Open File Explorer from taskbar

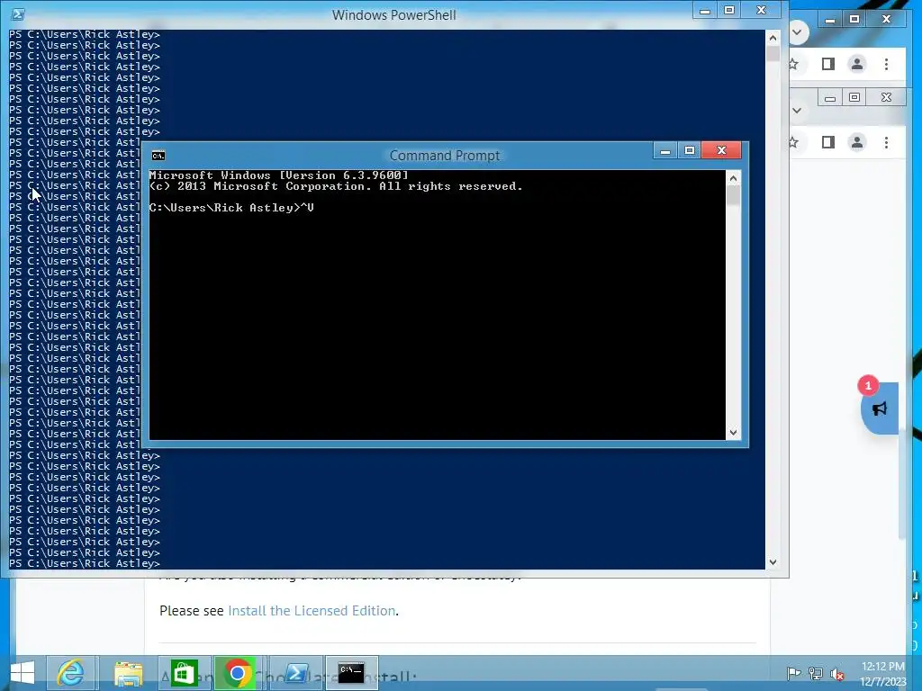[x=128, y=673]
